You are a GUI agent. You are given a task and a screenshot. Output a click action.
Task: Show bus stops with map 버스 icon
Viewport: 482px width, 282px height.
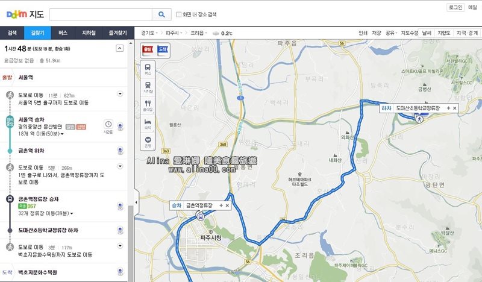point(148,69)
